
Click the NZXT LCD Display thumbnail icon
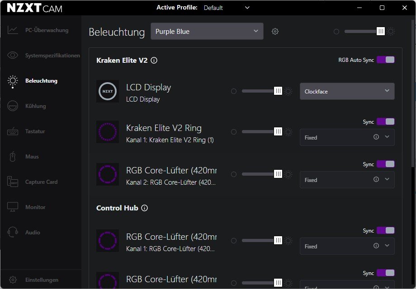click(x=108, y=91)
